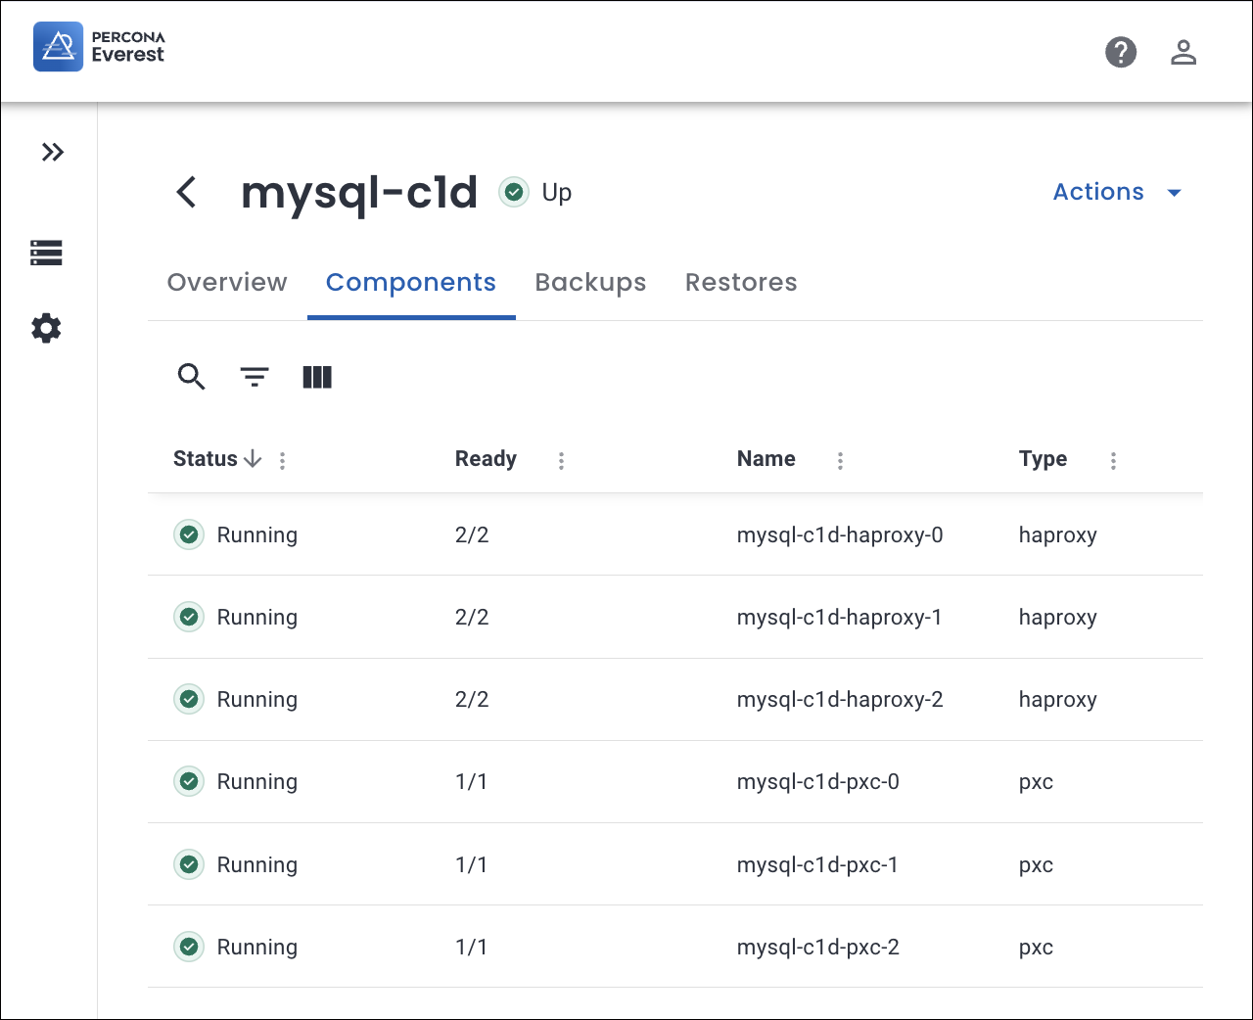
Task: Expand the sidebar with double chevron
Action: click(53, 152)
